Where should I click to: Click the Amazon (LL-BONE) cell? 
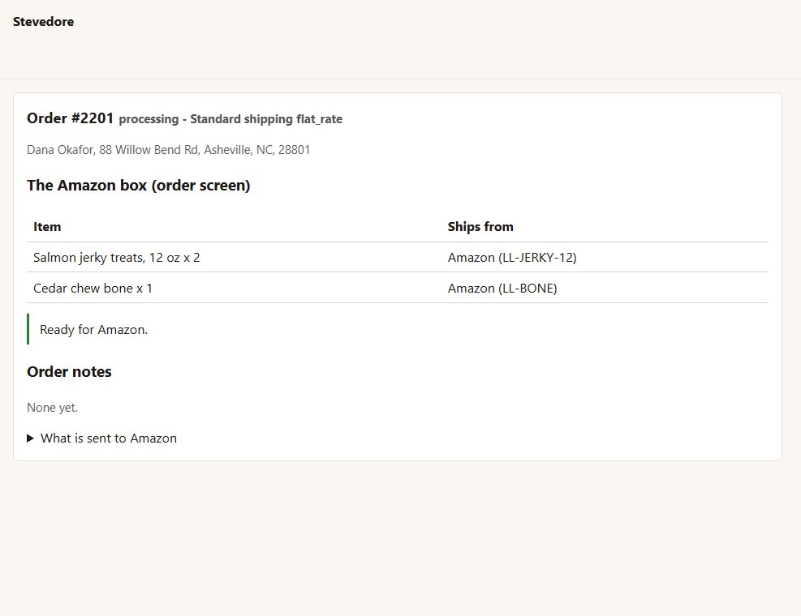pos(502,289)
